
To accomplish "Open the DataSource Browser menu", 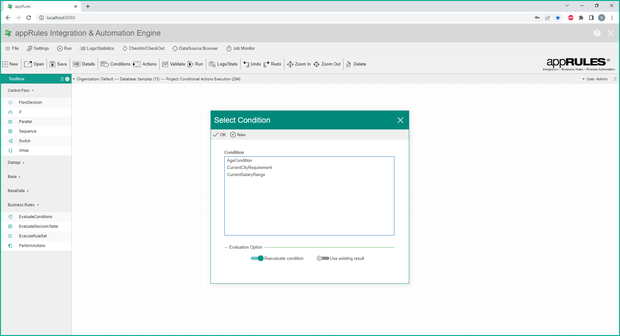I will point(195,49).
